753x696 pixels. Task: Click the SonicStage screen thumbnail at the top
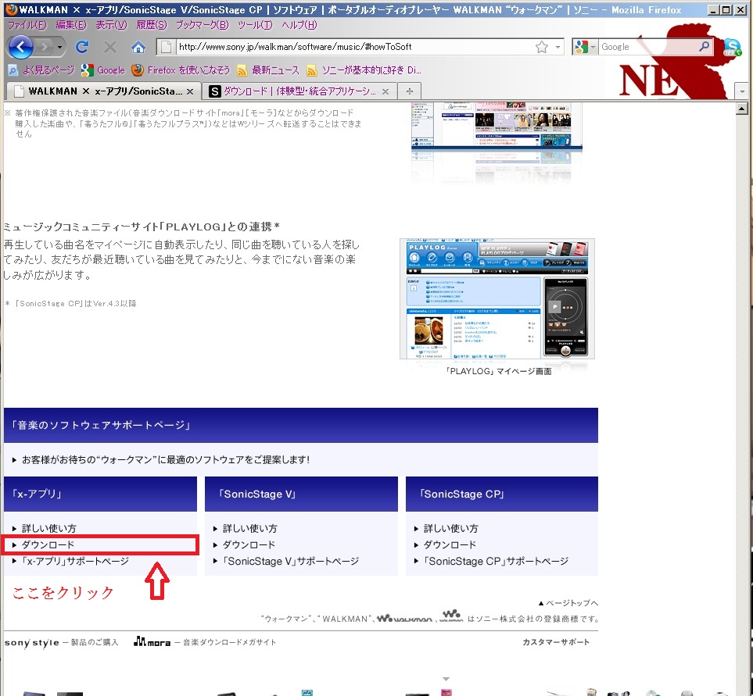tap(497, 126)
